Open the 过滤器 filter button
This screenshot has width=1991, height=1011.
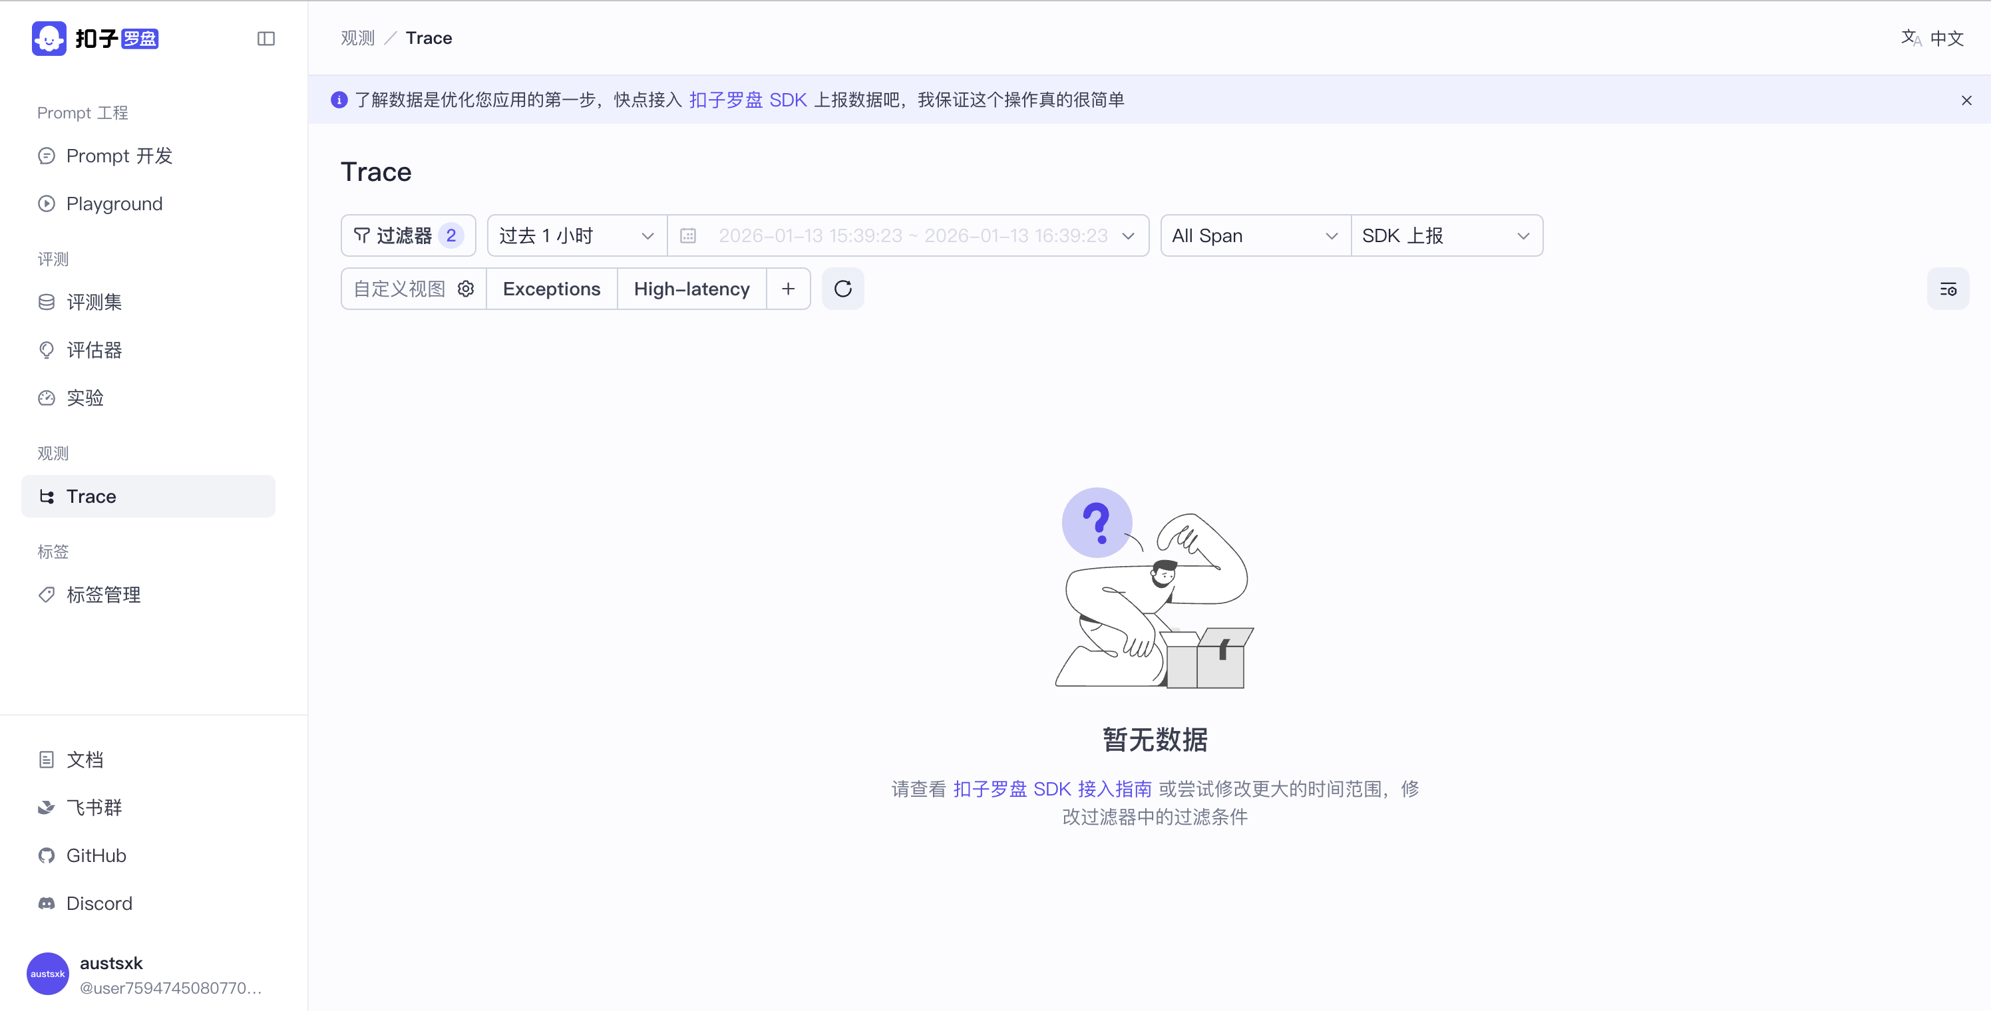407,235
